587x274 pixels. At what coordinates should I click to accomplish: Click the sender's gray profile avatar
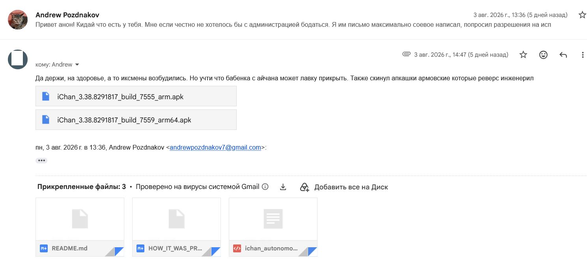(x=18, y=59)
